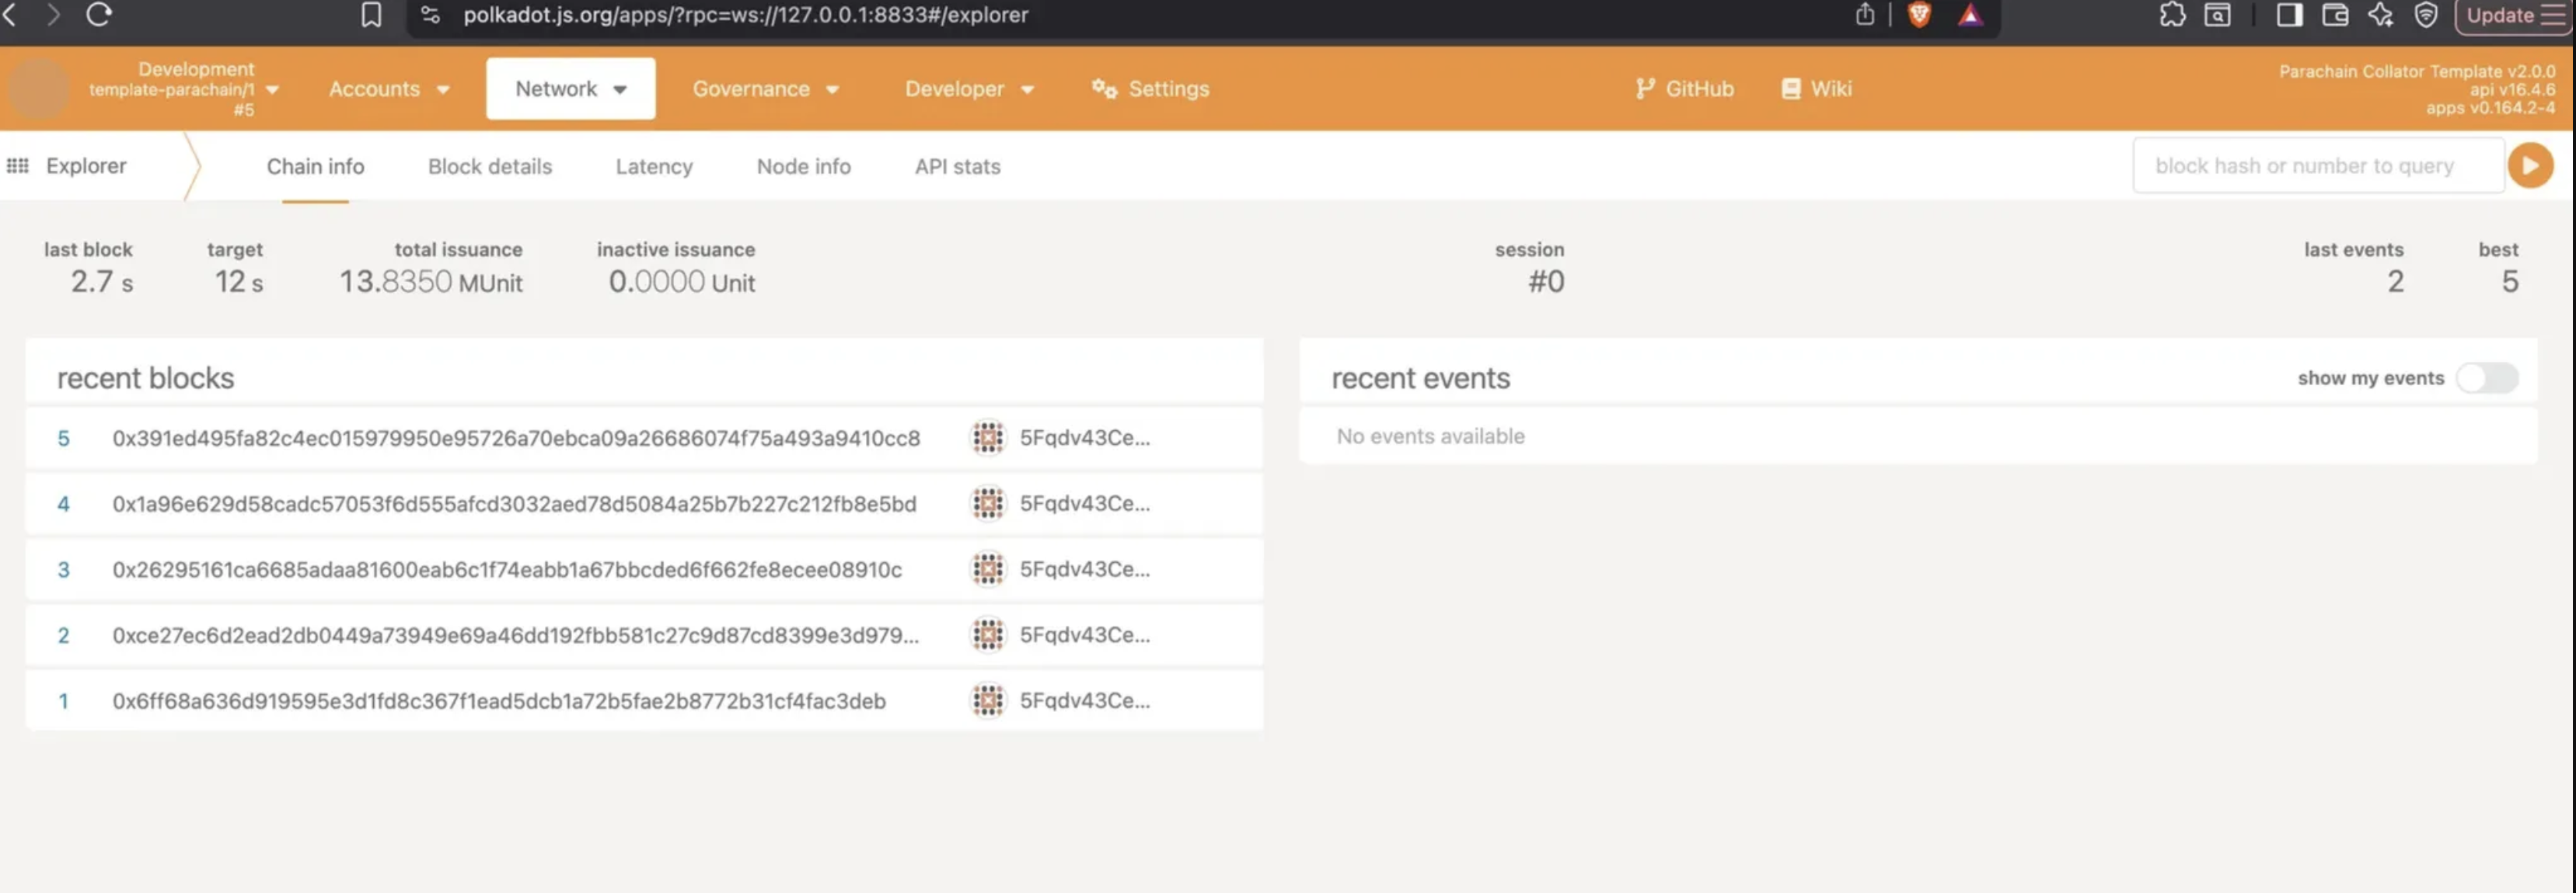Open block number 2 link
This screenshot has width=2576, height=893.
(x=63, y=635)
